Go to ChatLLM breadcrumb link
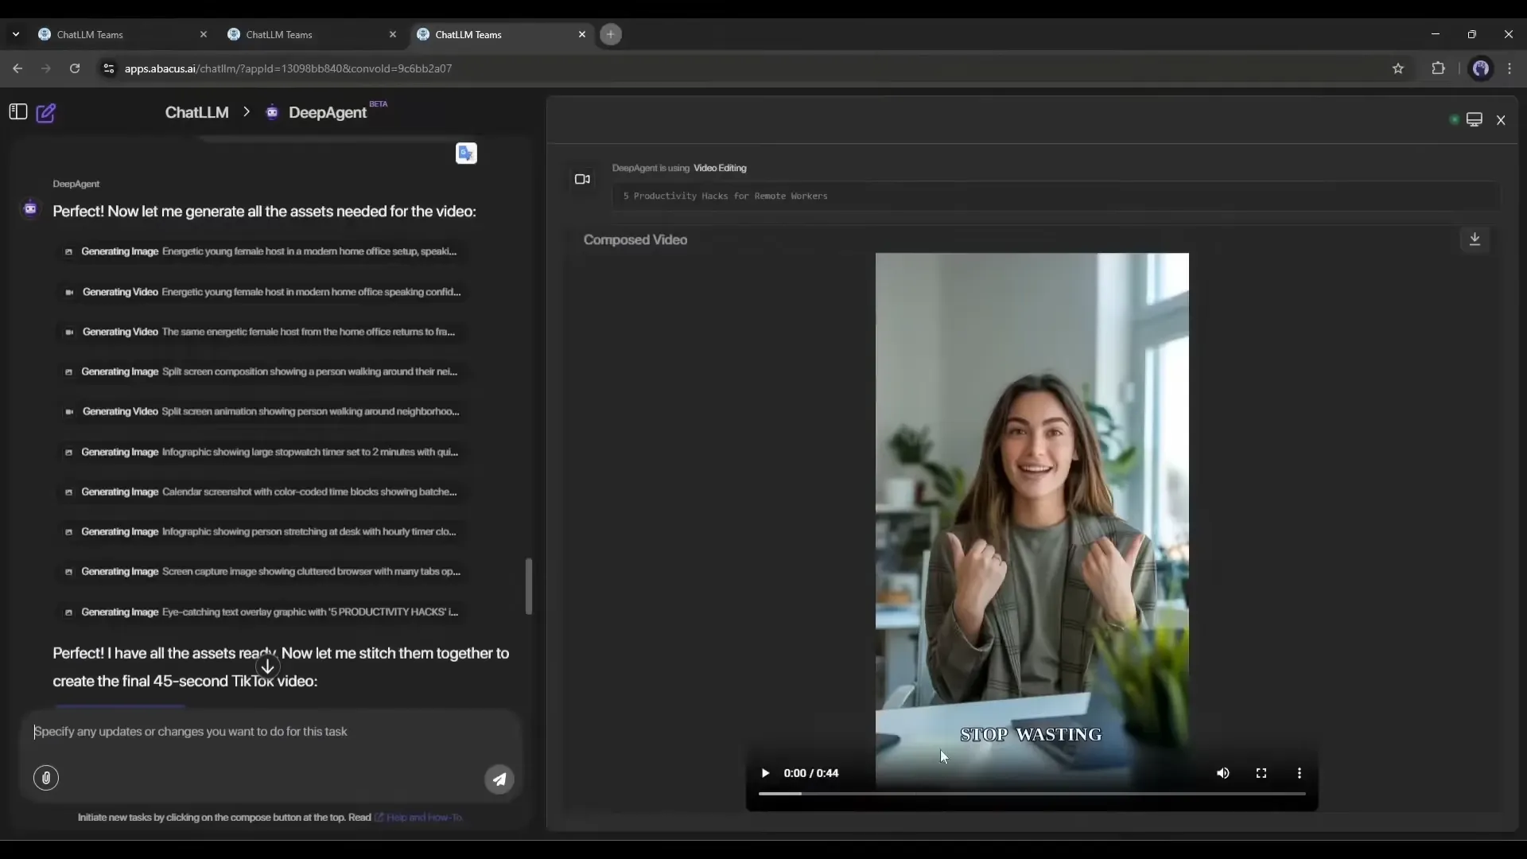The width and height of the screenshot is (1527, 859). click(196, 112)
